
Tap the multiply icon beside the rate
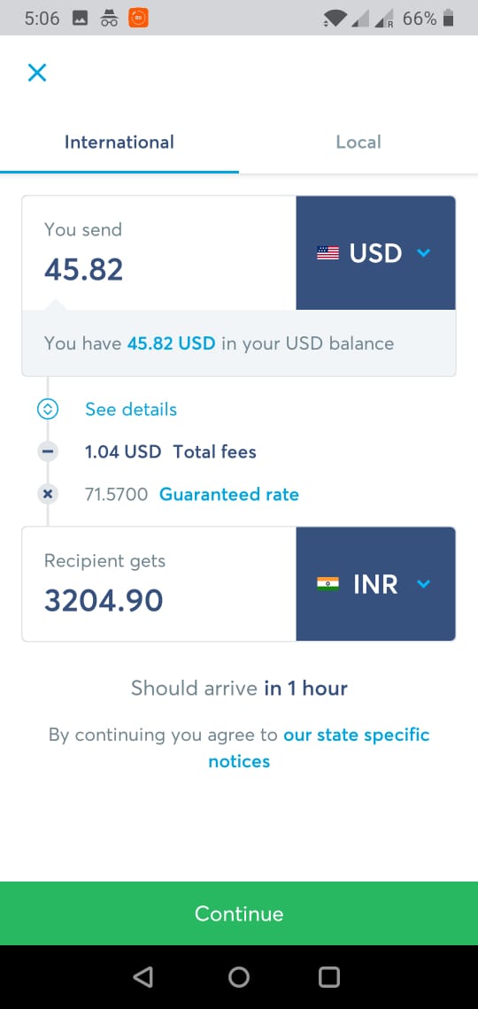[48, 494]
